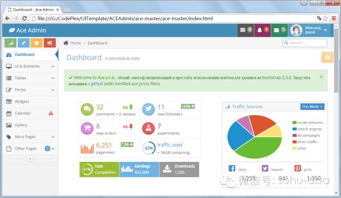Screen dimensions: 341x198
Task: Expand the UI & Elements submenu
Action: click(x=30, y=67)
